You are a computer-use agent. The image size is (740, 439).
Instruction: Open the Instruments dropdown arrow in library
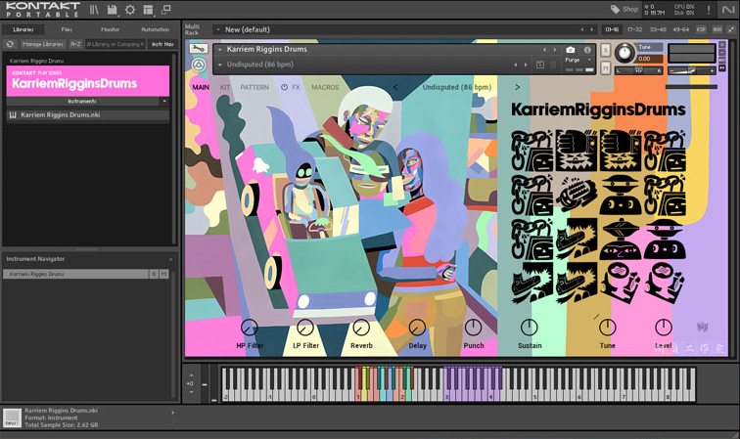(x=164, y=102)
